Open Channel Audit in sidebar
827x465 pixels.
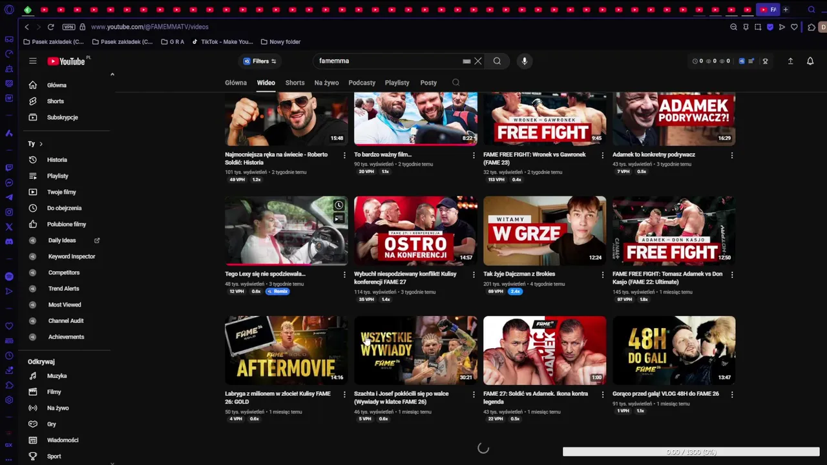(x=65, y=321)
